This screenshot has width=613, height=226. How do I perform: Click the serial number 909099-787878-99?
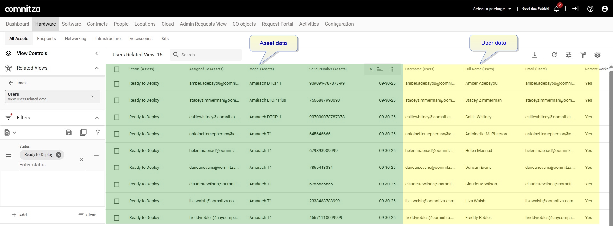(x=327, y=83)
